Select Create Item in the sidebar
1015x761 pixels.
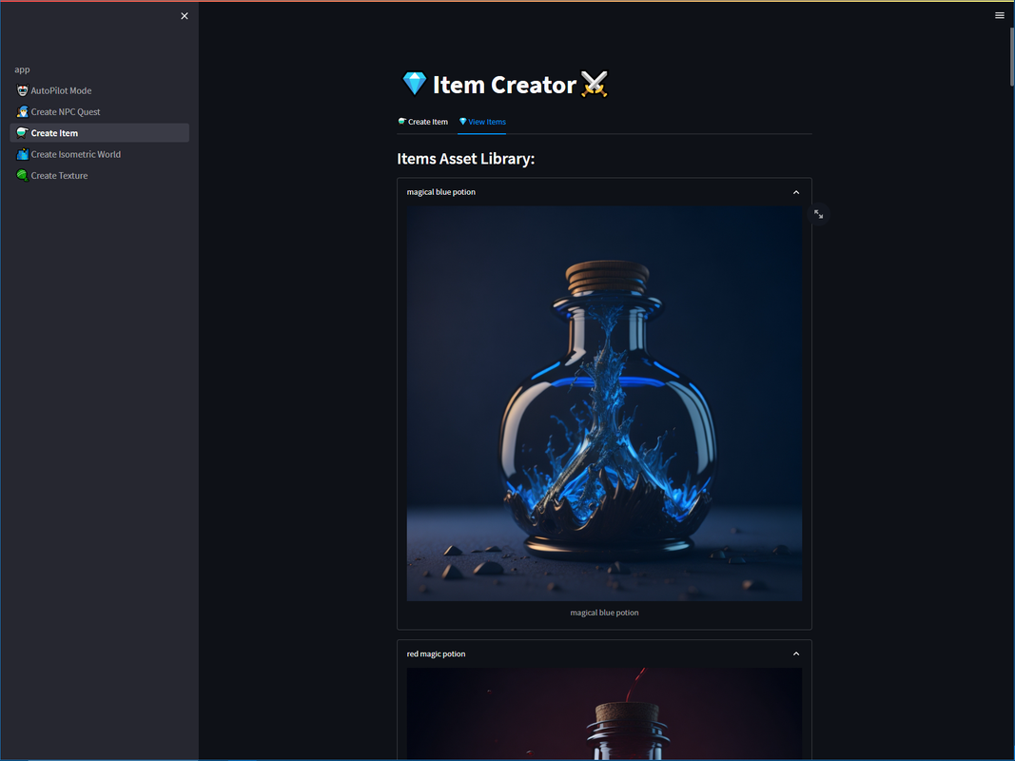pyautogui.click(x=100, y=132)
